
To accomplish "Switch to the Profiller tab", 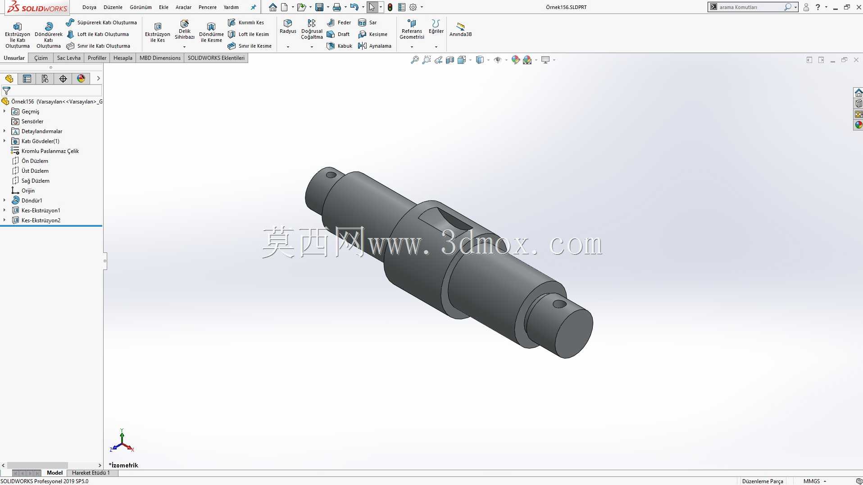I will click(97, 58).
